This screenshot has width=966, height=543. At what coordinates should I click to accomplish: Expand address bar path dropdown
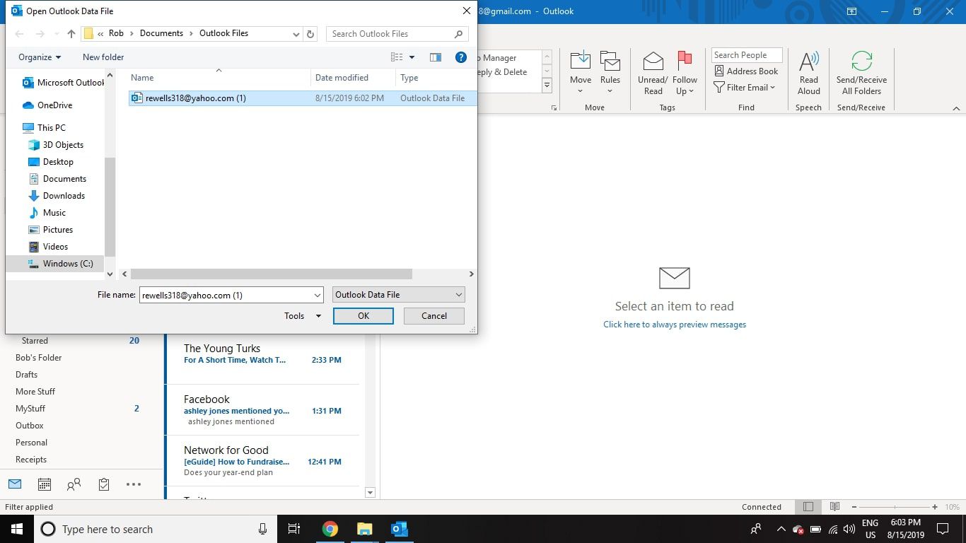296,33
